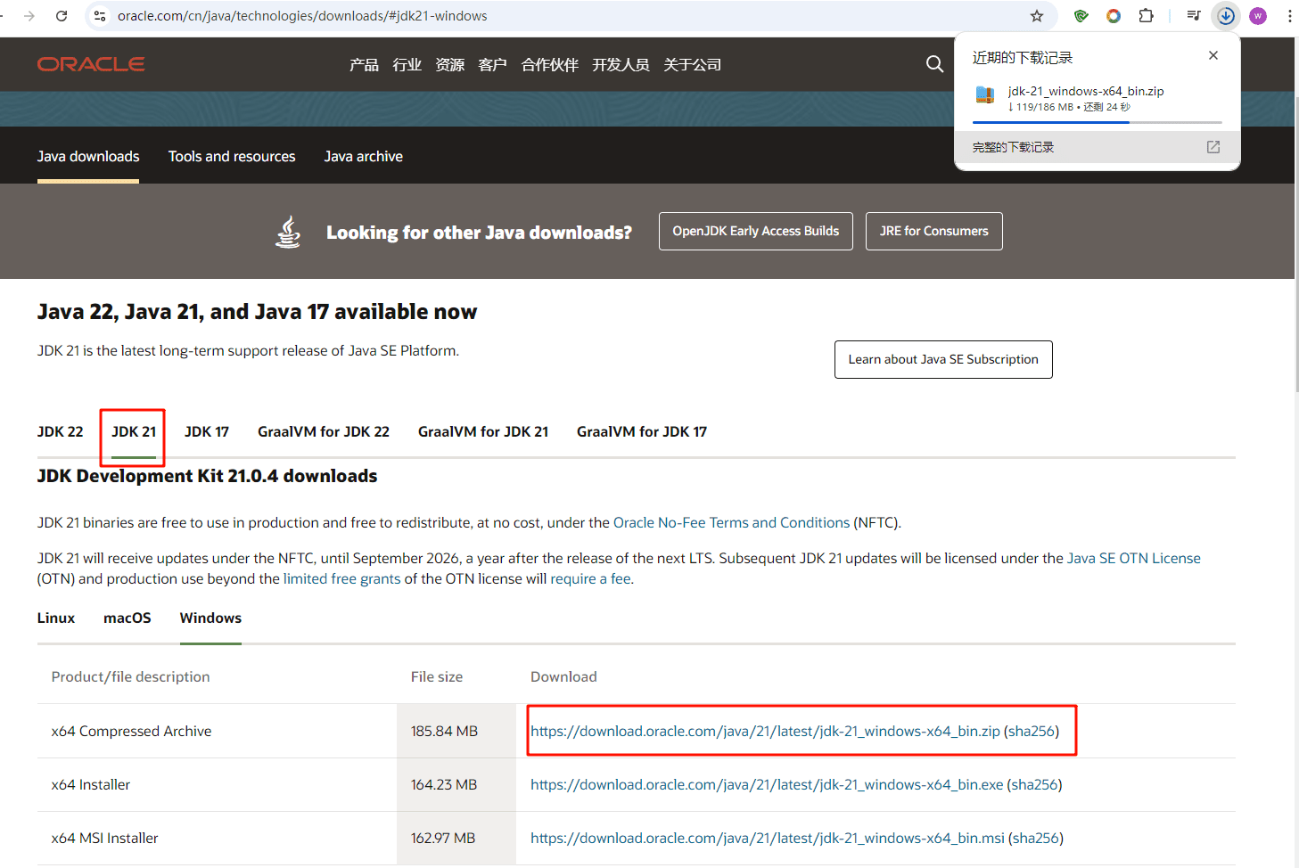Open the Chrome three-dot menu
Image resolution: width=1299 pixels, height=868 pixels.
pyautogui.click(x=1289, y=16)
